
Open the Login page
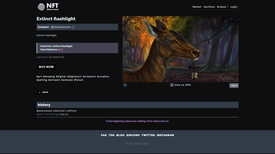point(234,7)
